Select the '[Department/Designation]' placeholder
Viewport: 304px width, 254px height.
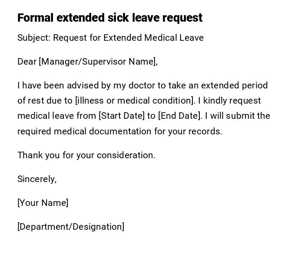point(71,227)
